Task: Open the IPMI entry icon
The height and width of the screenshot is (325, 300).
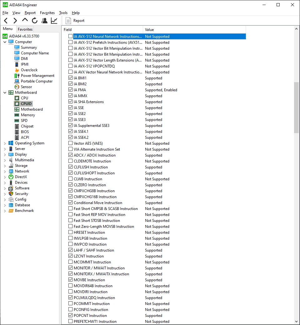Action: point(17,64)
